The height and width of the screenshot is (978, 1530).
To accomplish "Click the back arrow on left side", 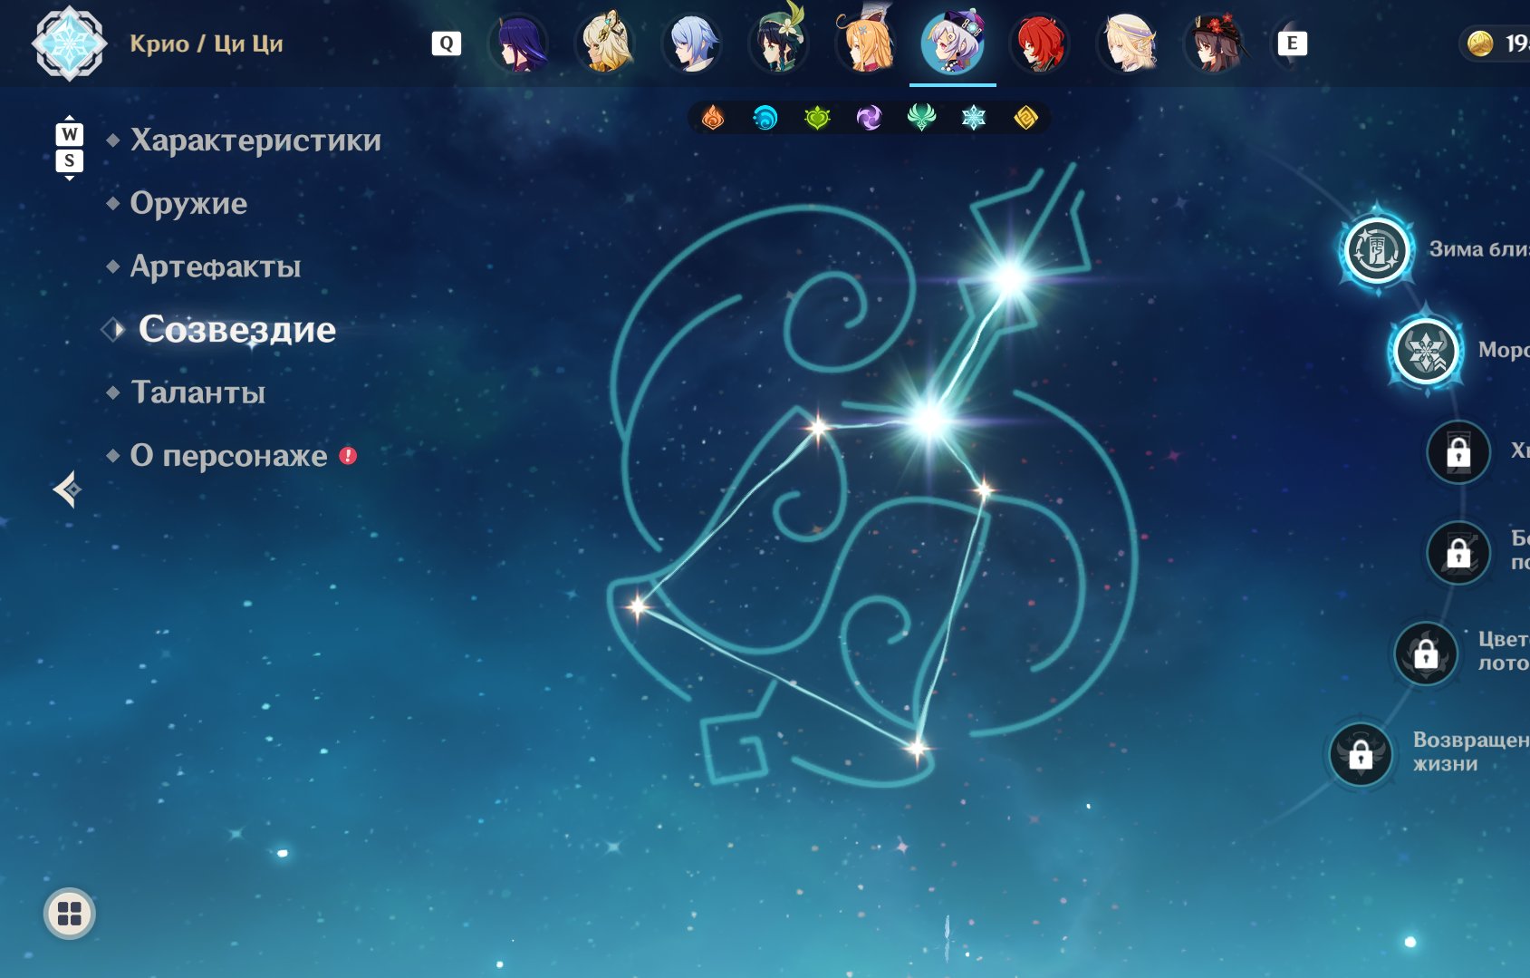I will (x=67, y=489).
